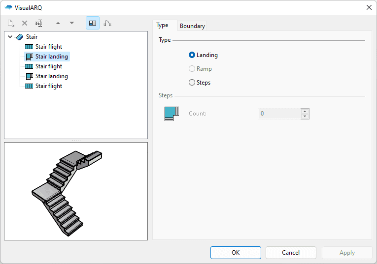
Task: Increase the step Count with up arrow
Action: tap(305, 111)
